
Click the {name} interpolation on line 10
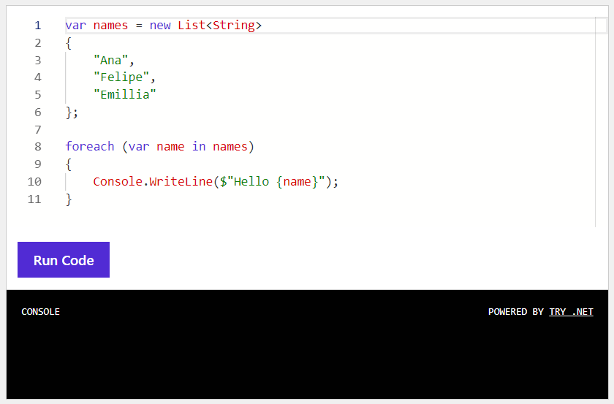(x=297, y=182)
